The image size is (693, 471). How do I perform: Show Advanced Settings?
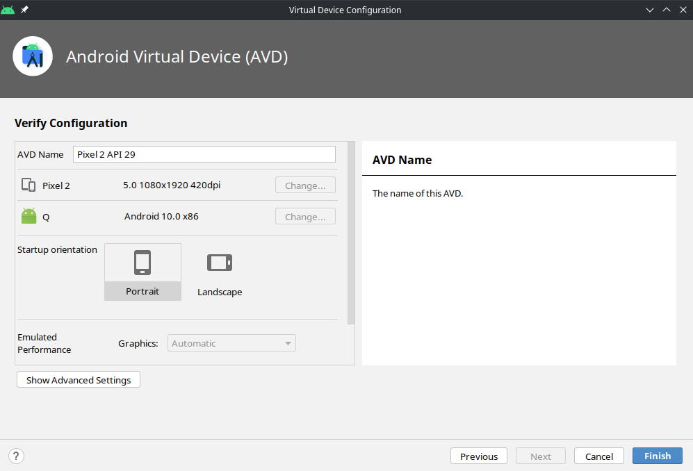[79, 380]
